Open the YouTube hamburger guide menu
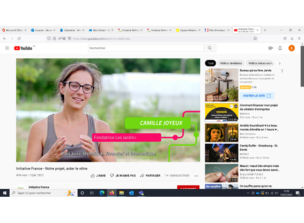Screen dimensions: 304x223 tap(7, 48)
